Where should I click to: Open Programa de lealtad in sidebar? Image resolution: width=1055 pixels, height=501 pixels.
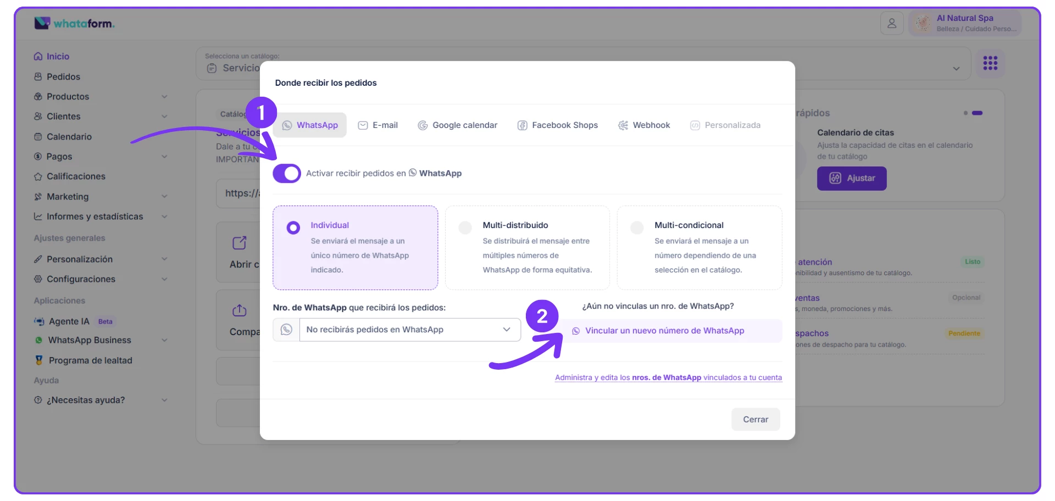[90, 360]
